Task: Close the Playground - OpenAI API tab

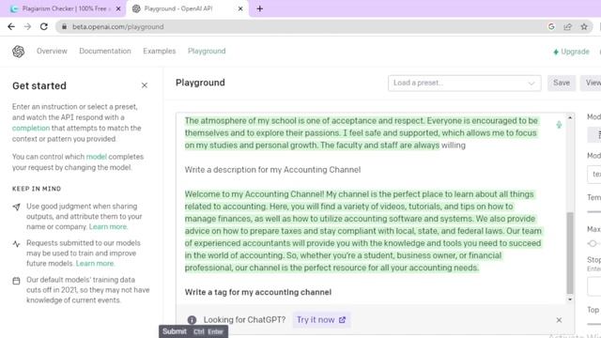Action: (x=240, y=8)
